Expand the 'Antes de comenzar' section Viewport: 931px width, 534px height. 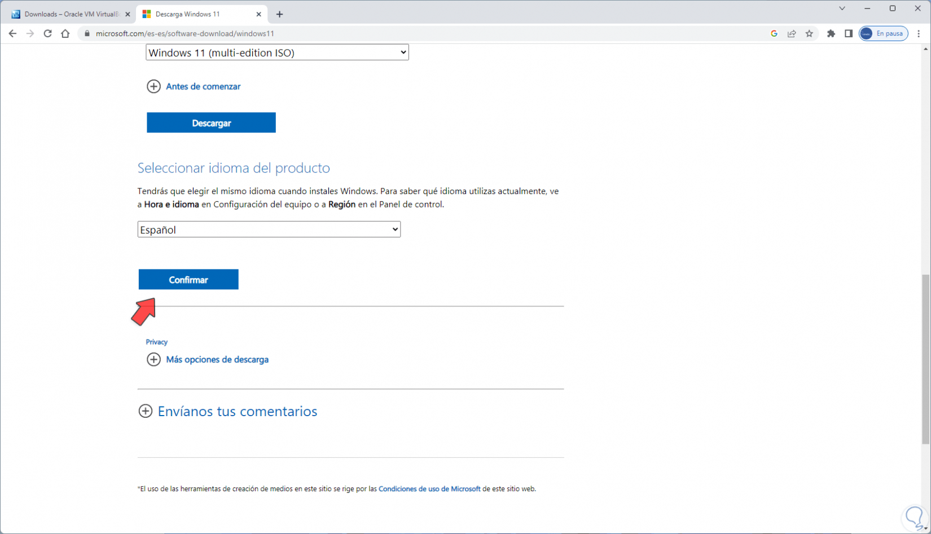point(194,86)
